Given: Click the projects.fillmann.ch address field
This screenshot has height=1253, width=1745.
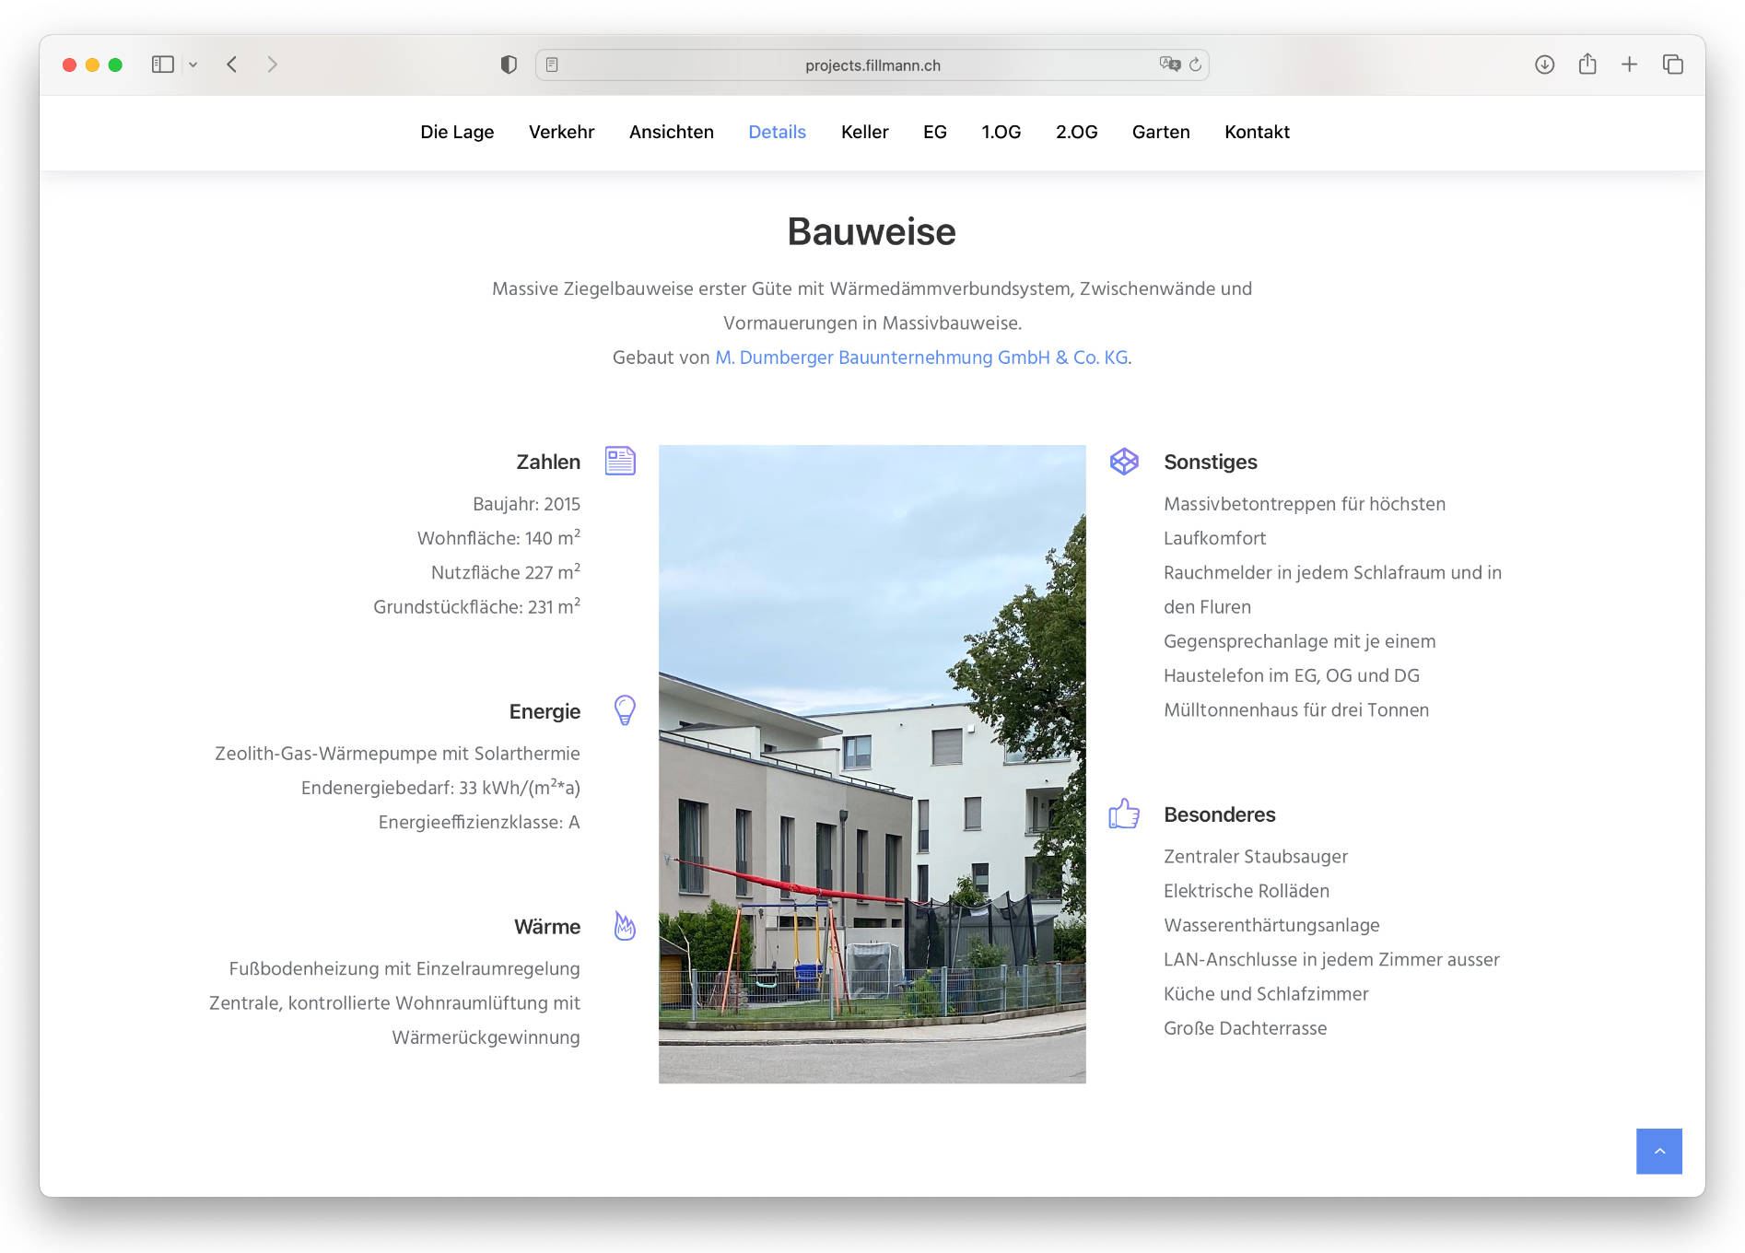Looking at the screenshot, I should click(x=872, y=65).
